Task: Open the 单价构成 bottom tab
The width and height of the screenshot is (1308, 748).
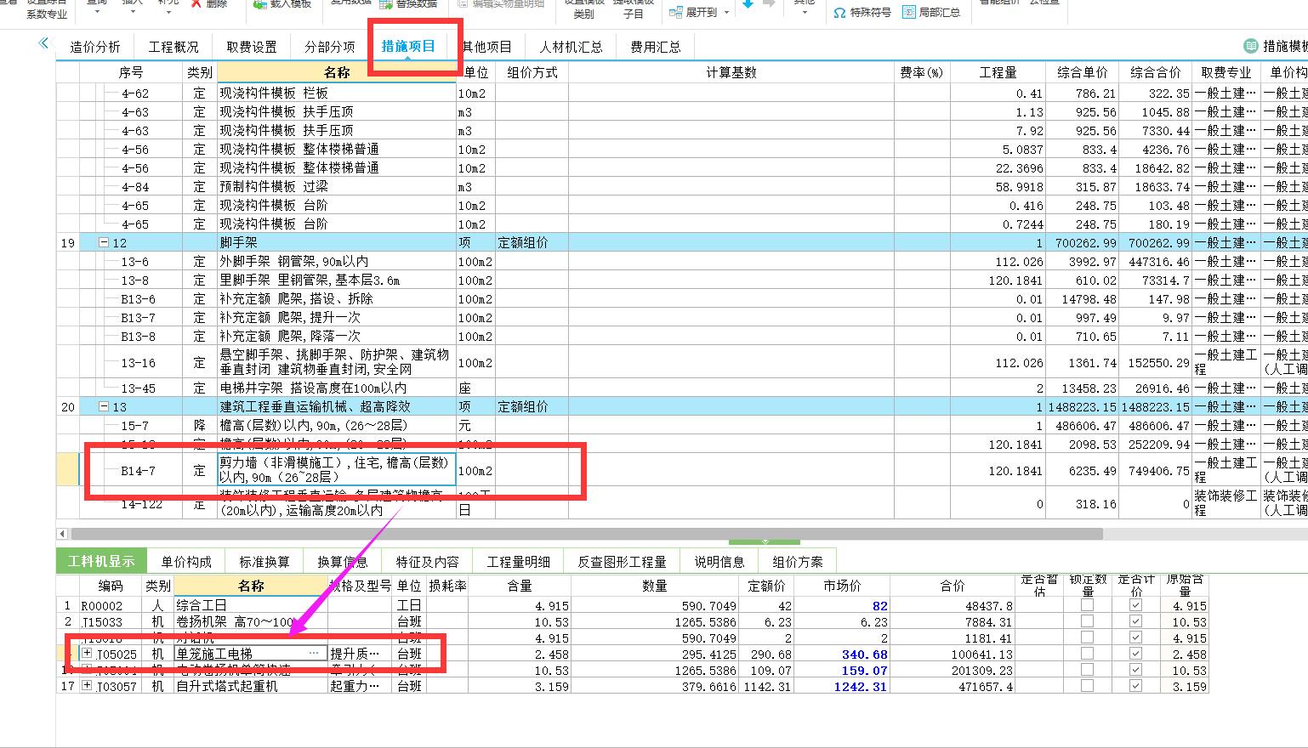Action: coord(186,561)
